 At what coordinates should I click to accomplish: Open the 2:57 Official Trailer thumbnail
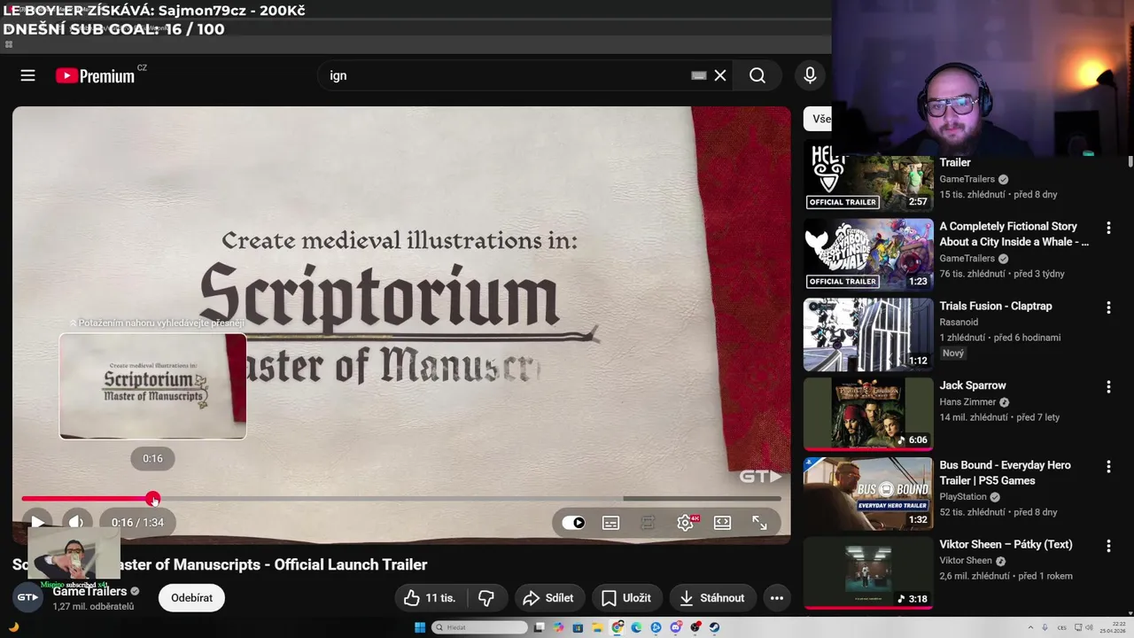[x=868, y=175]
